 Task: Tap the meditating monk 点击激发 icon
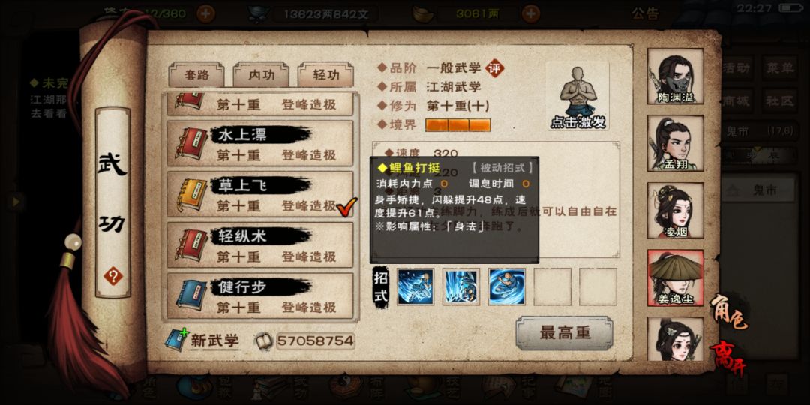[577, 96]
